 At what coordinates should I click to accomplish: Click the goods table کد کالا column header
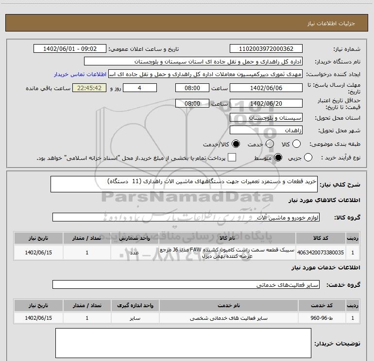coord(321,238)
